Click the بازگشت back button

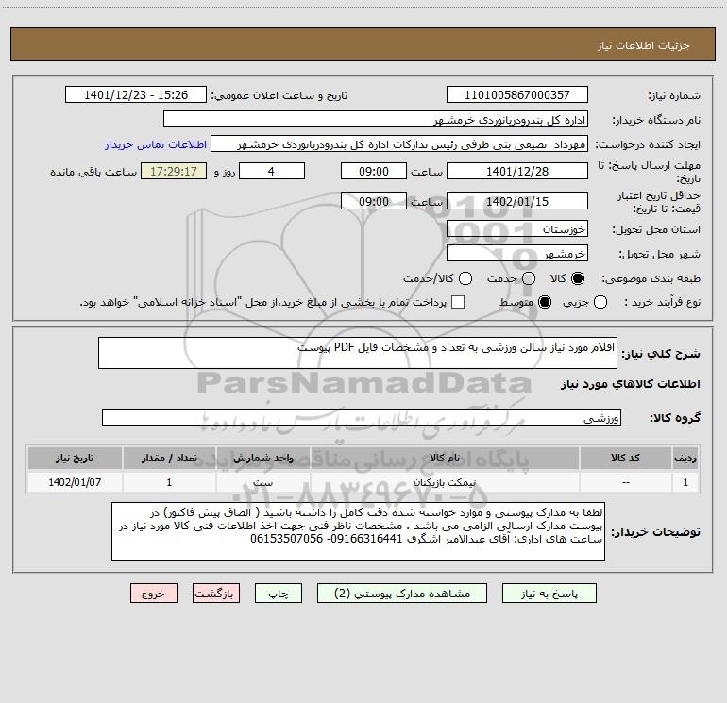[216, 594]
